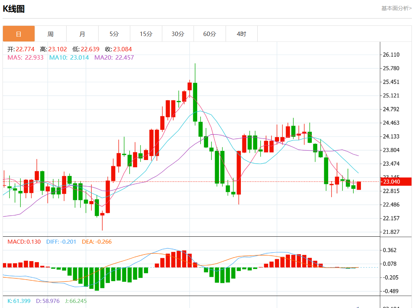
Task: Open the 5分 interval tab
Action: click(114, 34)
